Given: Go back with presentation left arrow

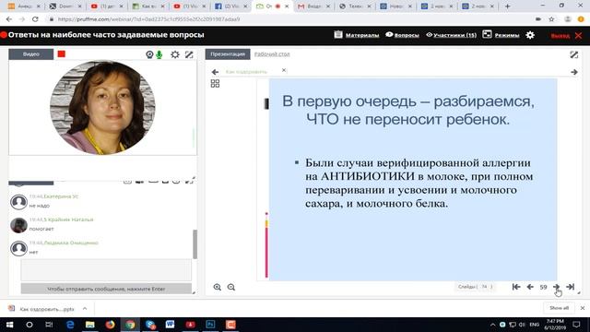Looking at the screenshot, I should 215,72.
